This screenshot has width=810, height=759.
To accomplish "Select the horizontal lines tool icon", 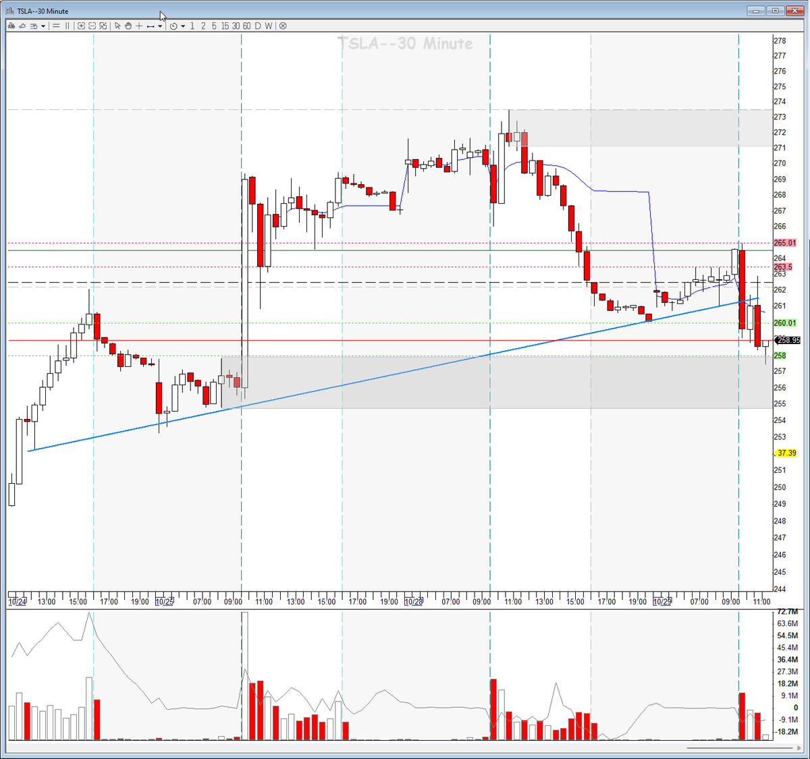I will [x=56, y=26].
